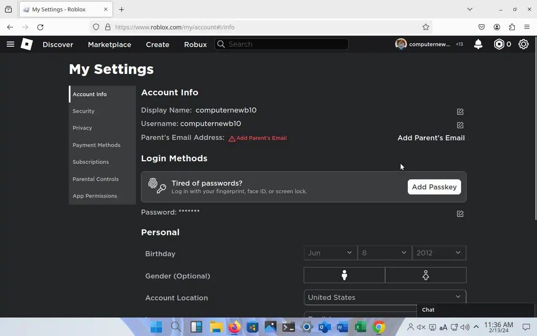Open the Windows Start menu
This screenshot has height=336, width=537.
click(x=156, y=327)
